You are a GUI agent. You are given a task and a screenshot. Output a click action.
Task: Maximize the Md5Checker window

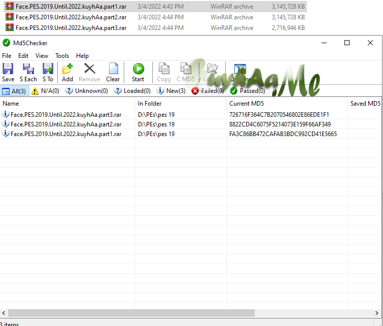[x=347, y=43]
